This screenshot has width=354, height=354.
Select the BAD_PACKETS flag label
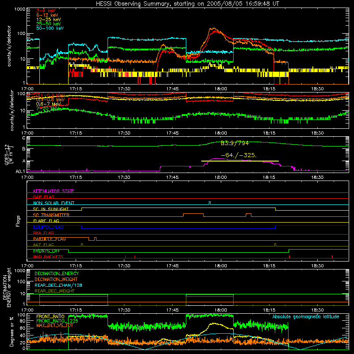pyautogui.click(x=48, y=257)
